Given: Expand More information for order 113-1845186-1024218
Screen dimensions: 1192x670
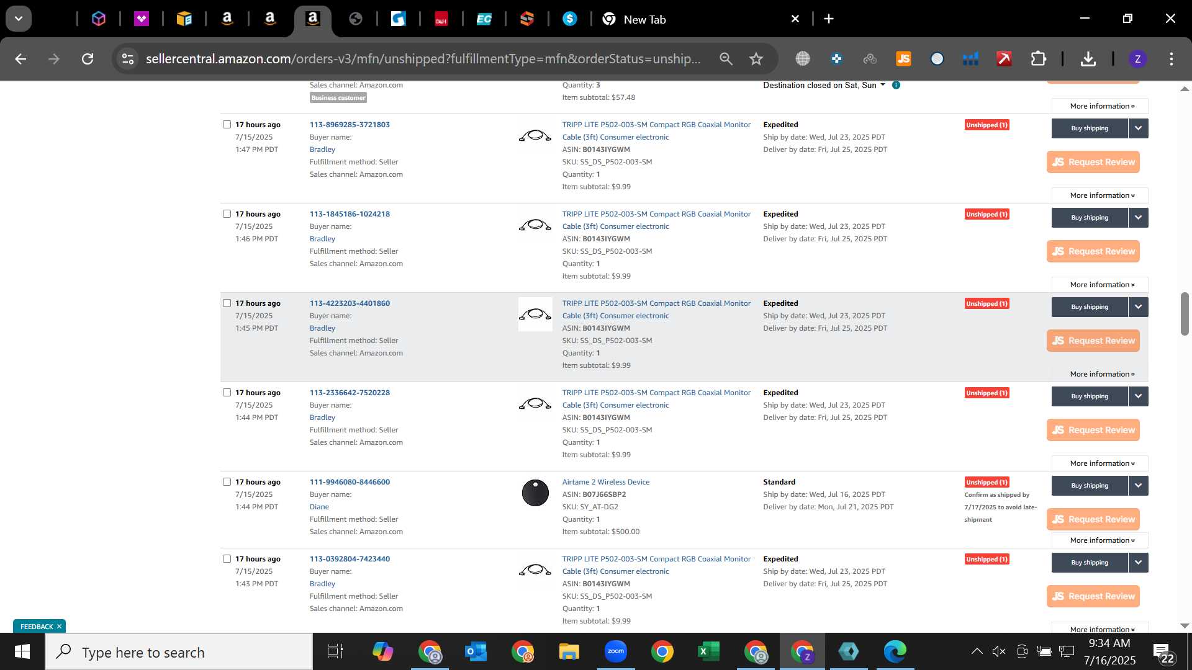Looking at the screenshot, I should (1099, 285).
